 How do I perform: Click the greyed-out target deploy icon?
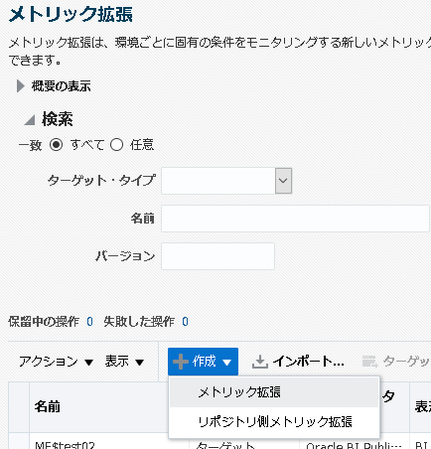click(x=369, y=362)
